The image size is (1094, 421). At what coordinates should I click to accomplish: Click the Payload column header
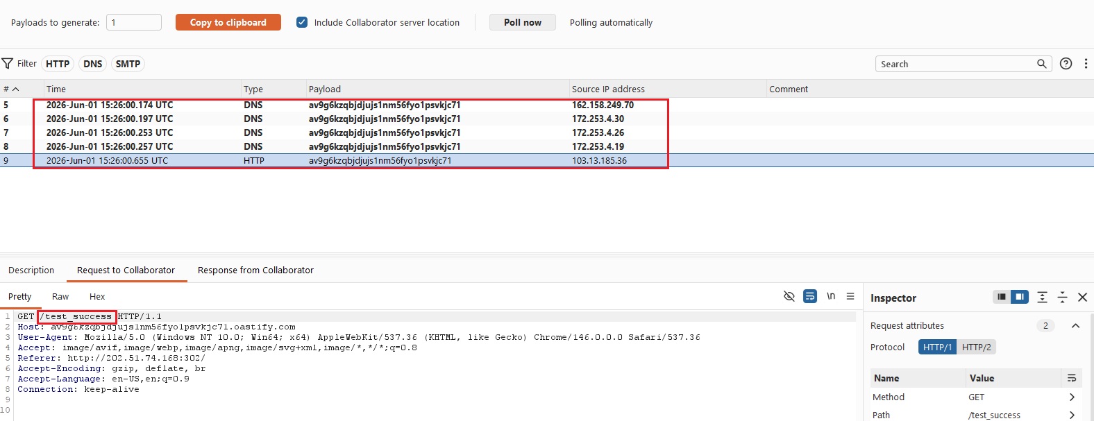pyautogui.click(x=437, y=89)
